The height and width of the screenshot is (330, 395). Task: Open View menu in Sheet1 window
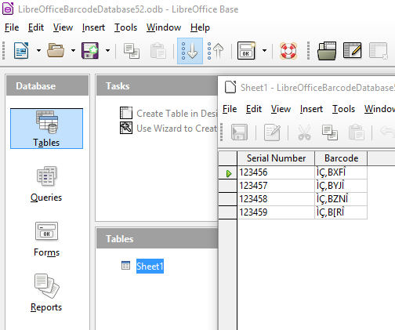pos(281,109)
